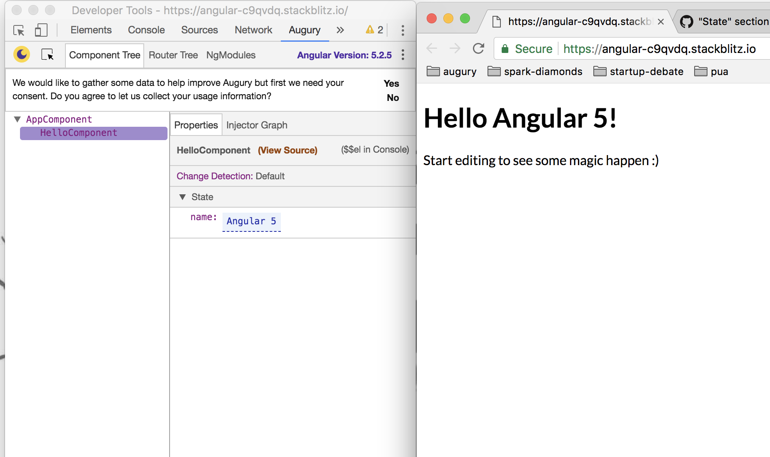The height and width of the screenshot is (457, 770).
Task: Select the DevTools element inspector icon
Action: [x=18, y=30]
